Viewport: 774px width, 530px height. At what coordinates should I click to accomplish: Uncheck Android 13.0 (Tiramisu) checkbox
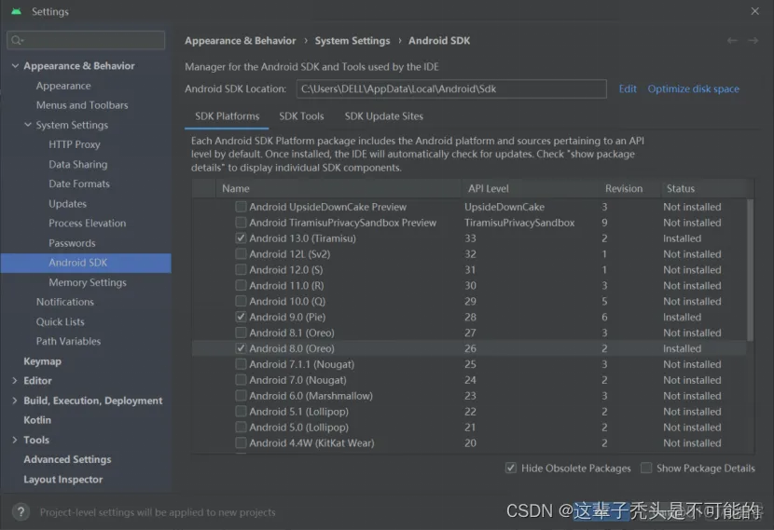pos(241,238)
